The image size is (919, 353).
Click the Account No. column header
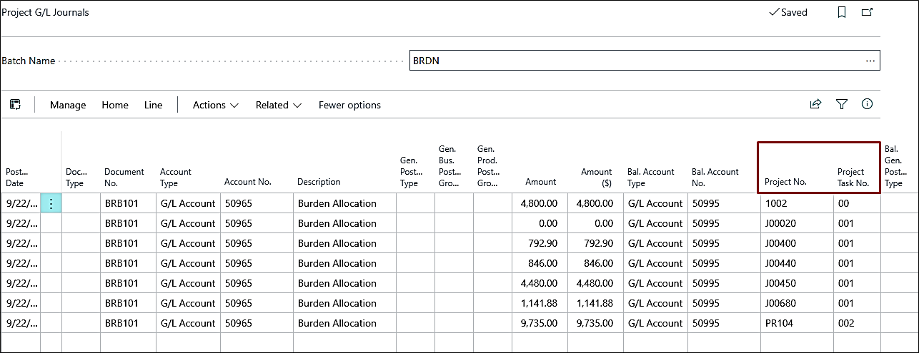[x=247, y=182]
